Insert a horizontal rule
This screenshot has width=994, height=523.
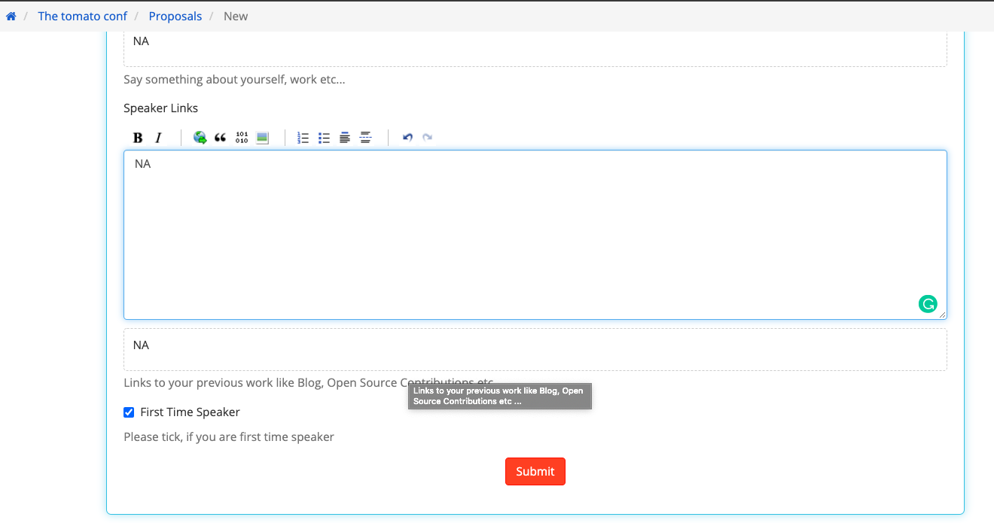coord(366,138)
